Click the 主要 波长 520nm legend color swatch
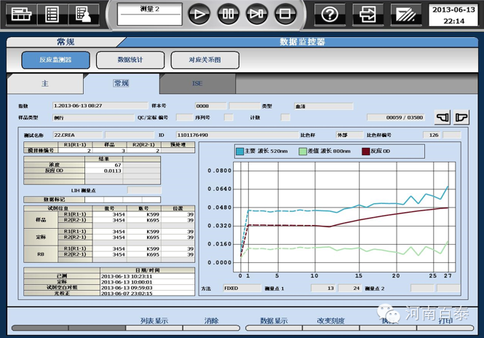This screenshot has height=338, width=484. [240, 152]
